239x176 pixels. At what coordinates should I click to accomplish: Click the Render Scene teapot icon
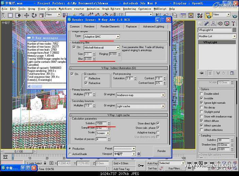coord(208,15)
